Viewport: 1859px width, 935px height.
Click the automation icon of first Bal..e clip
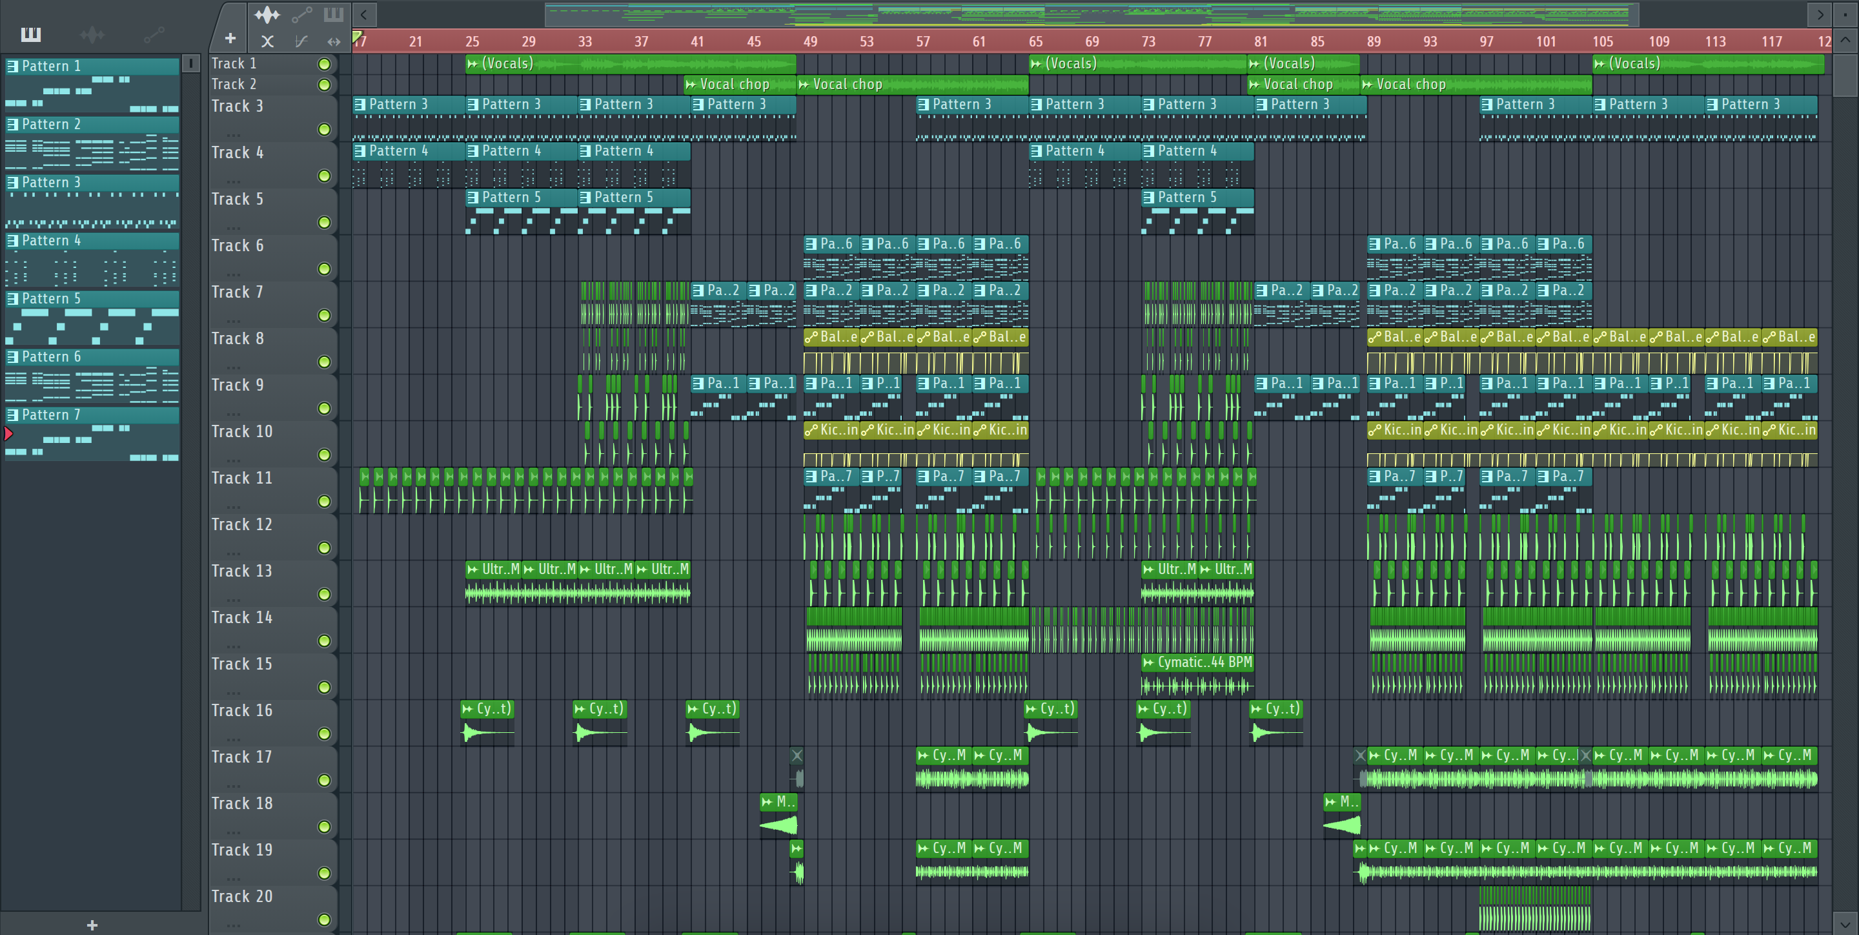point(811,336)
